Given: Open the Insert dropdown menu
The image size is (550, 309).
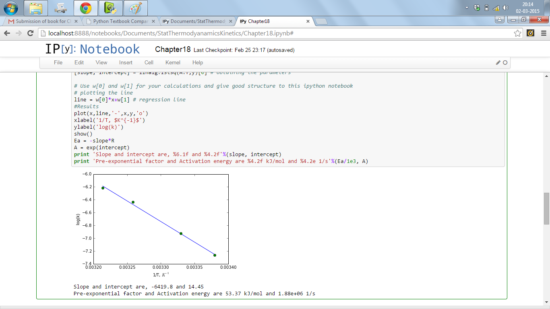Looking at the screenshot, I should pyautogui.click(x=126, y=63).
